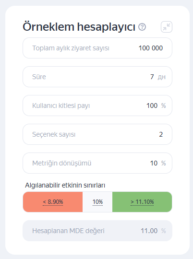Select the duration value 7

[152, 77]
